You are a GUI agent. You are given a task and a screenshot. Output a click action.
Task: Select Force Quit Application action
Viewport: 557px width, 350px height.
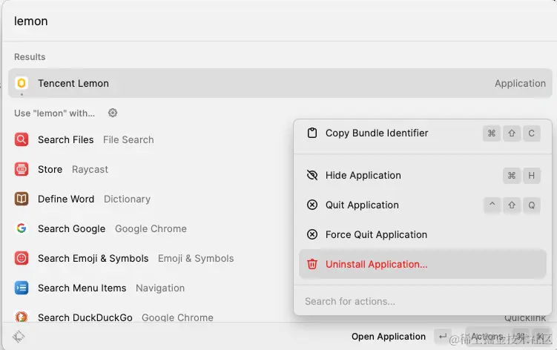(423, 234)
